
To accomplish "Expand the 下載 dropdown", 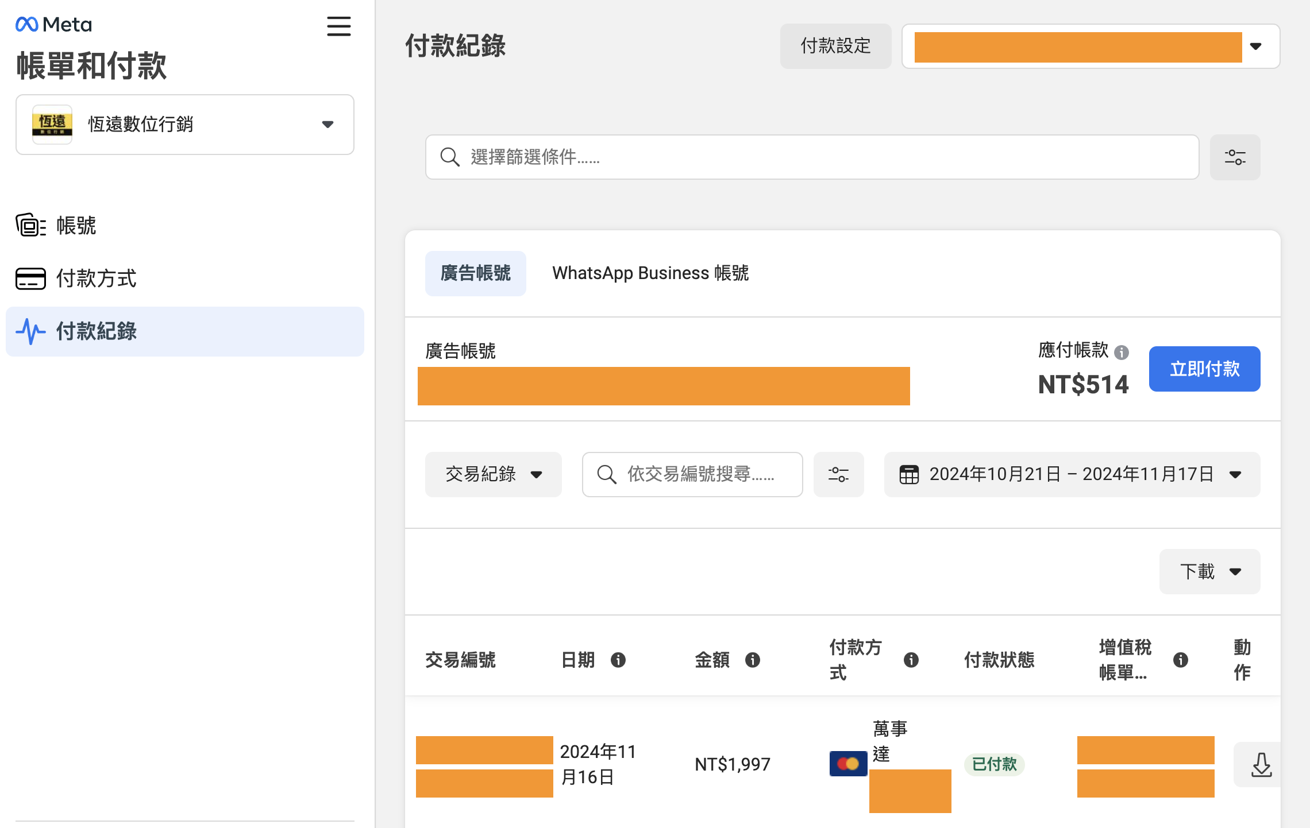I will click(x=1209, y=571).
